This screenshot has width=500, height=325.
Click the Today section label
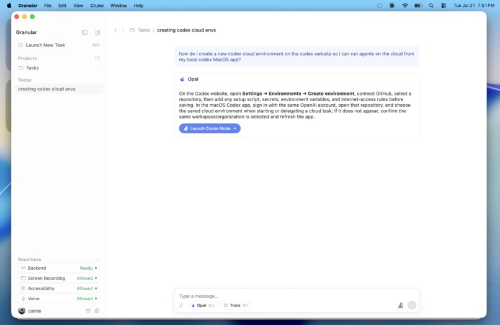(25, 80)
